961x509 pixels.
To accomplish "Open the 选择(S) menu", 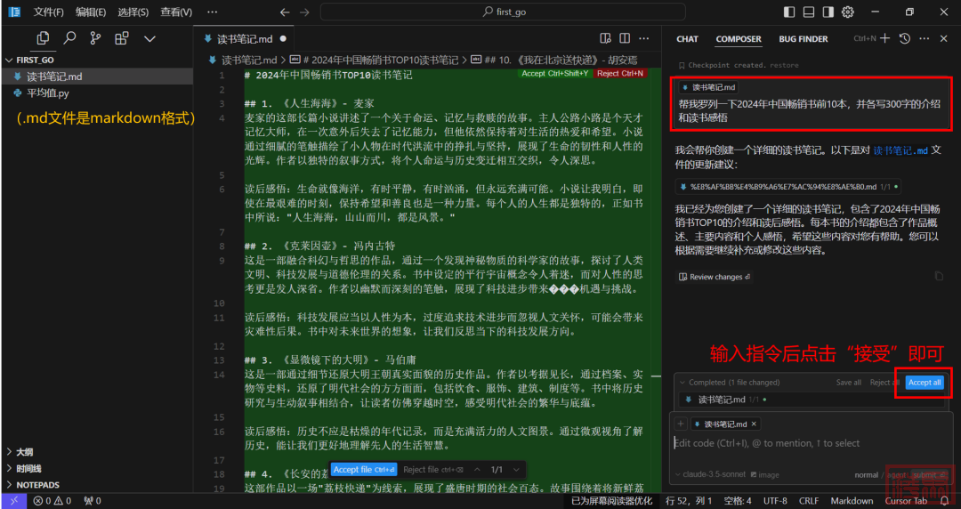I will (x=133, y=12).
